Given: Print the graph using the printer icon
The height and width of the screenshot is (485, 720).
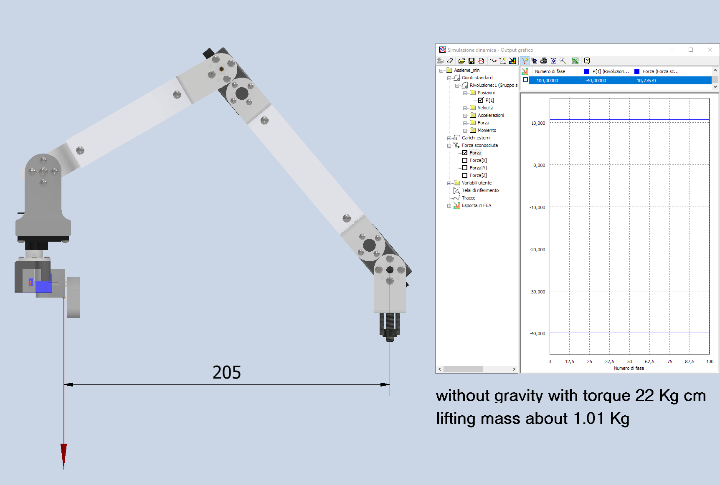Looking at the screenshot, I should click(543, 61).
